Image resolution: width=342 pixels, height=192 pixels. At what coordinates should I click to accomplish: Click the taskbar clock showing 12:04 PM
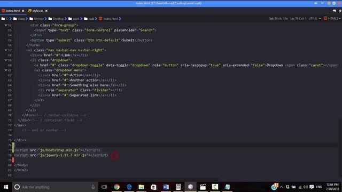click(x=332, y=187)
